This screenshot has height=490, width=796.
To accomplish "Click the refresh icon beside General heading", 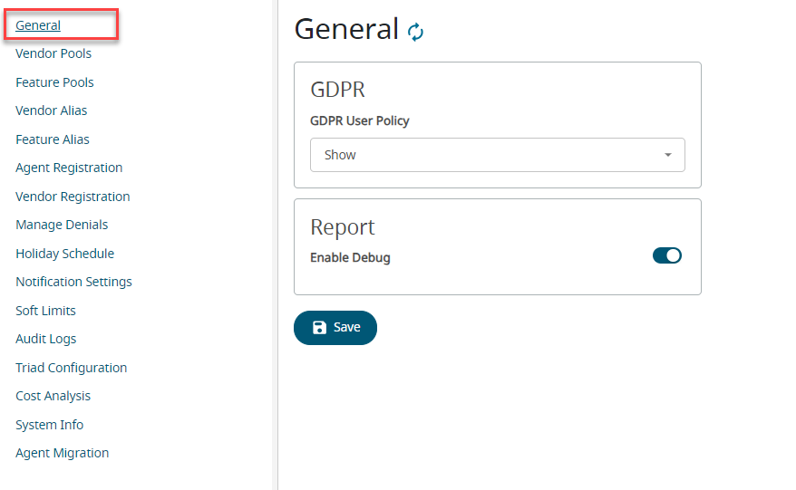I will [415, 32].
